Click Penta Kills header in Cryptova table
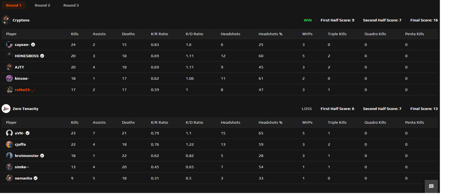This screenshot has width=466, height=196. tap(415, 34)
